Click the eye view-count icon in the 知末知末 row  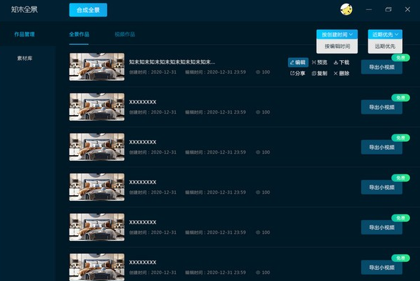pyautogui.click(x=258, y=72)
